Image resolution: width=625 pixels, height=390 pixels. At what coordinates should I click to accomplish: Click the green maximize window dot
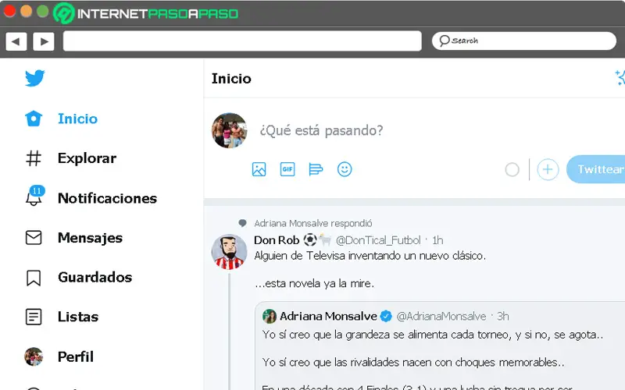pos(43,11)
